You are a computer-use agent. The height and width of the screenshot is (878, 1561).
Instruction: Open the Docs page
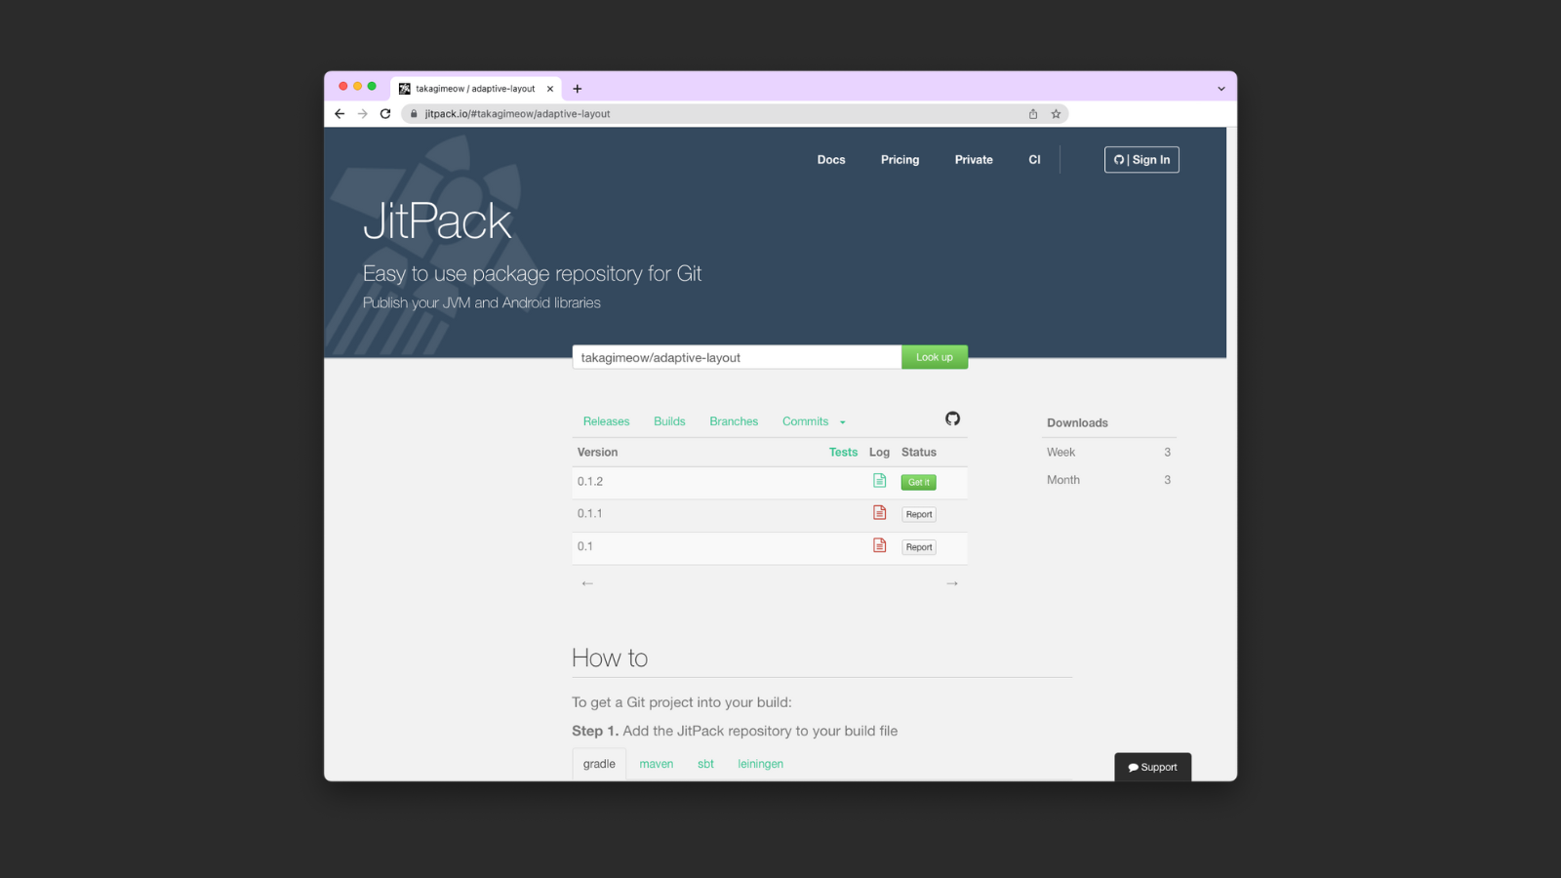click(x=831, y=160)
